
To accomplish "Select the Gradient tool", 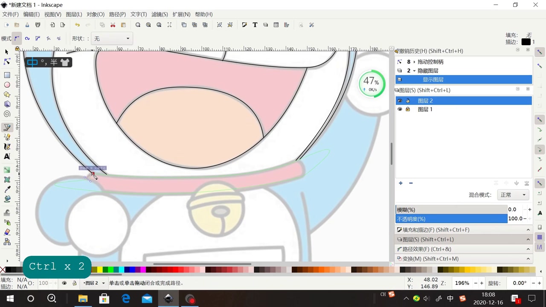I will tap(7, 170).
